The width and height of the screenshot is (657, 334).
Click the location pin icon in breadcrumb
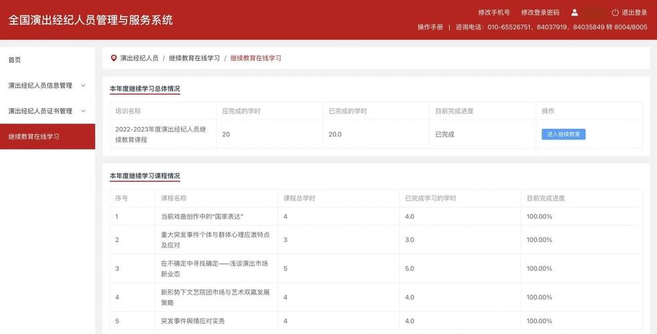click(114, 58)
